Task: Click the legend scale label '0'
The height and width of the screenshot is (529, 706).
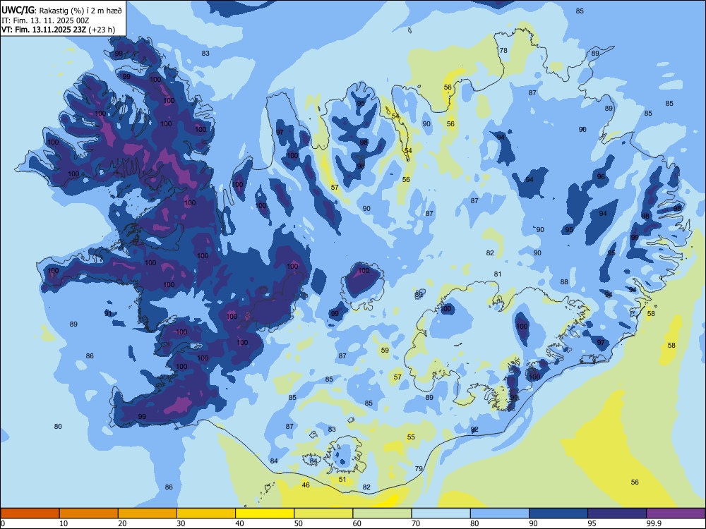Action: [x=2, y=523]
